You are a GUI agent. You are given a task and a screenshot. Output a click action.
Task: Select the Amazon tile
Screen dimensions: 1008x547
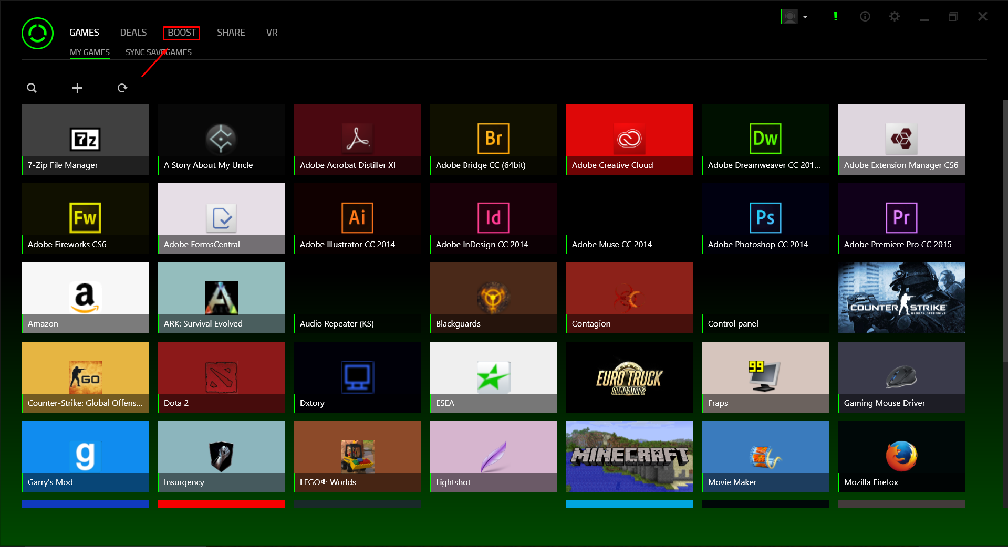click(85, 298)
